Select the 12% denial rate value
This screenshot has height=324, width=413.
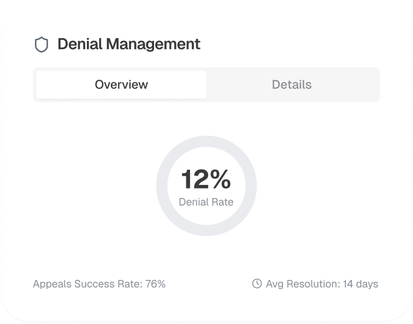pyautogui.click(x=206, y=179)
